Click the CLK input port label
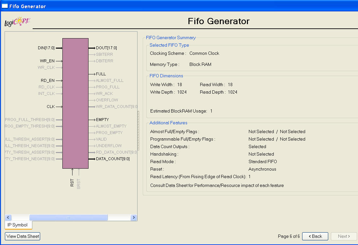Screen dimensions: 358x245 [51, 107]
